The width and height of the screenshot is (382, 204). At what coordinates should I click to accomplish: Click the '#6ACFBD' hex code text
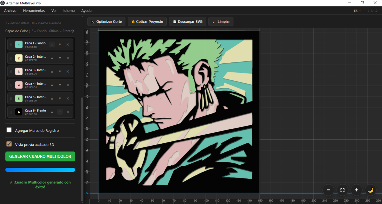point(31,47)
